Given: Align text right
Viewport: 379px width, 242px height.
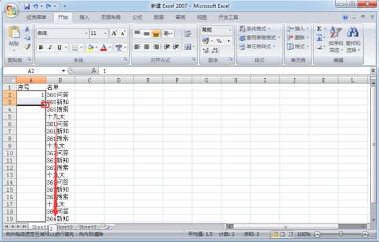Looking at the screenshot, I should pyautogui.click(x=156, y=46).
